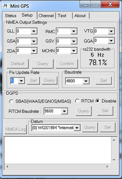The image size is (122, 179).
Task: Click the 78.1% bandwidth readout
Action: (98, 62)
